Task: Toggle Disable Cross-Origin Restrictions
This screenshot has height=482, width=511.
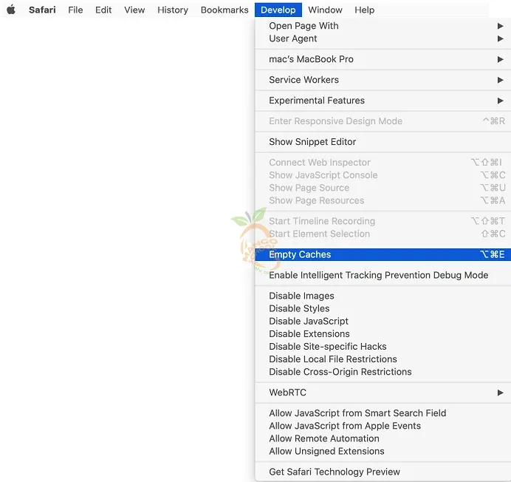Action: (x=383, y=372)
